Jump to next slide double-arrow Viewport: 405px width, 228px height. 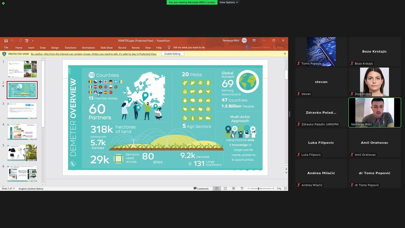click(x=287, y=173)
